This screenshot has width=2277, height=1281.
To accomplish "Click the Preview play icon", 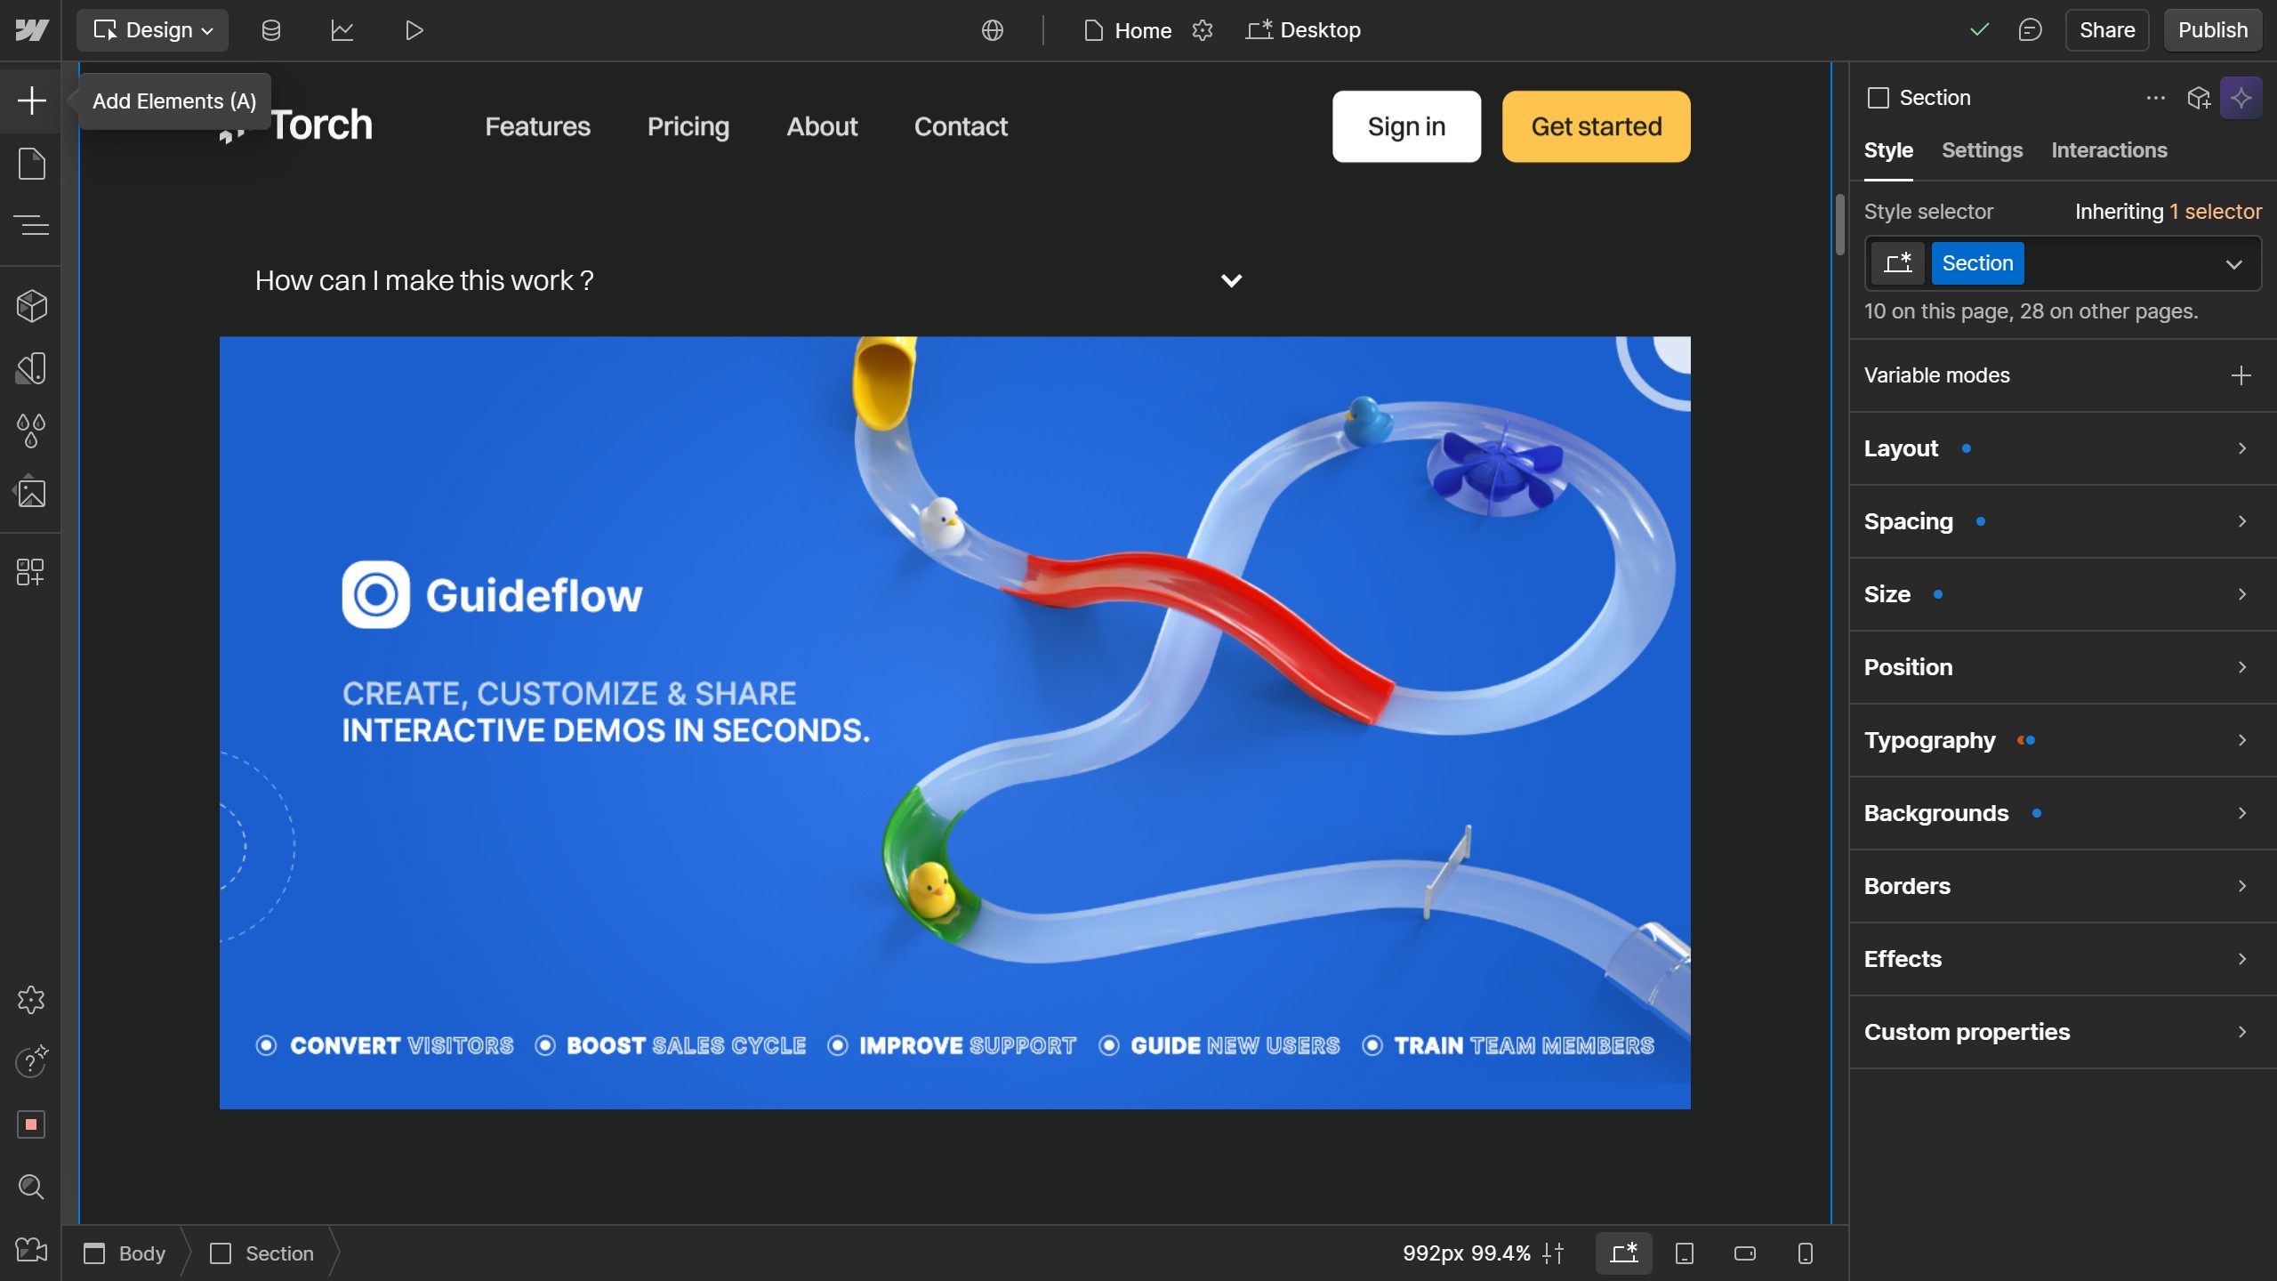I will click(414, 30).
